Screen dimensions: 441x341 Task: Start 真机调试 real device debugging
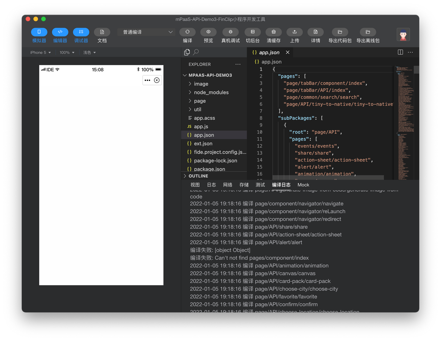point(230,32)
